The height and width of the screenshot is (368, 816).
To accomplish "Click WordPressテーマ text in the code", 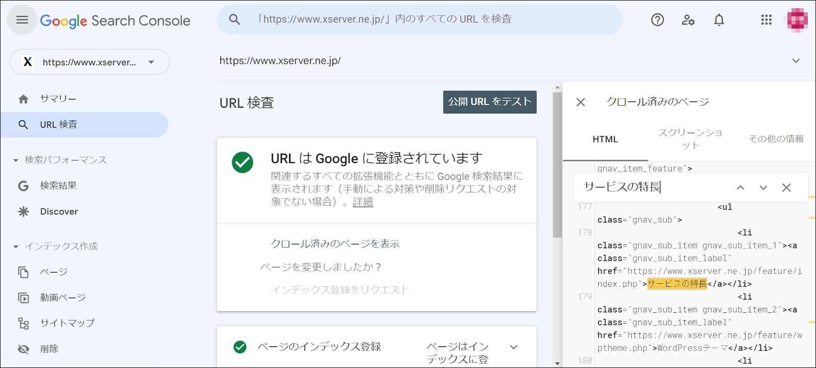I will pyautogui.click(x=693, y=348).
